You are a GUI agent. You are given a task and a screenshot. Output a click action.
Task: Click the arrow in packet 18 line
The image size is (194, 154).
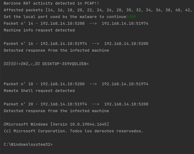point(93,84)
